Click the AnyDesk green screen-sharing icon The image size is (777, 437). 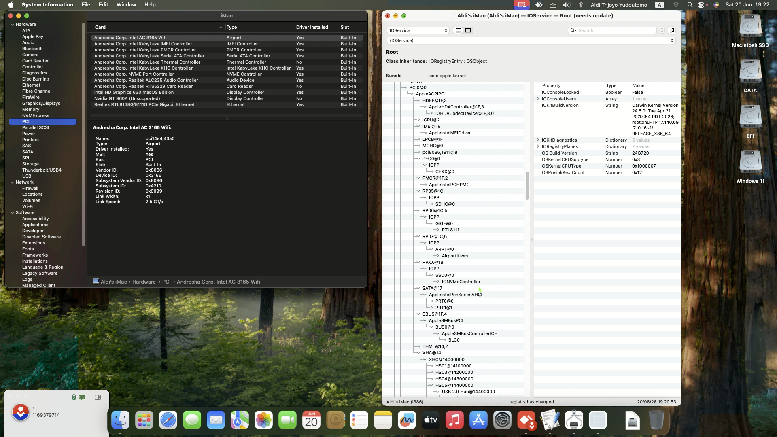82,397
